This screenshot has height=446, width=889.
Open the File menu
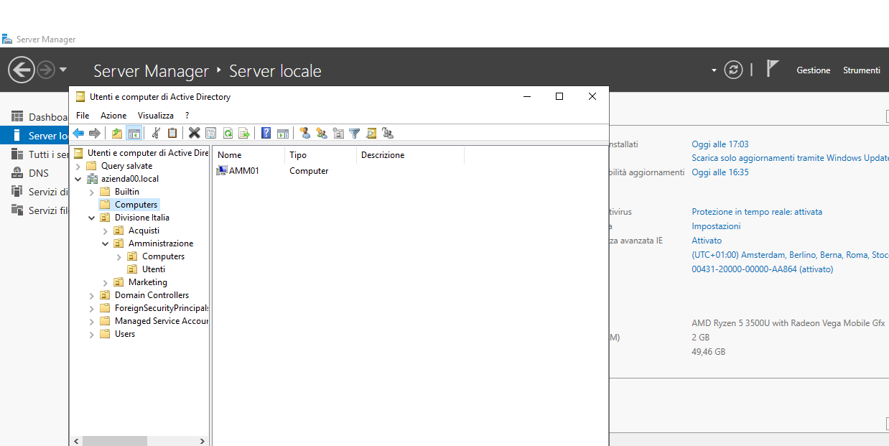(83, 115)
